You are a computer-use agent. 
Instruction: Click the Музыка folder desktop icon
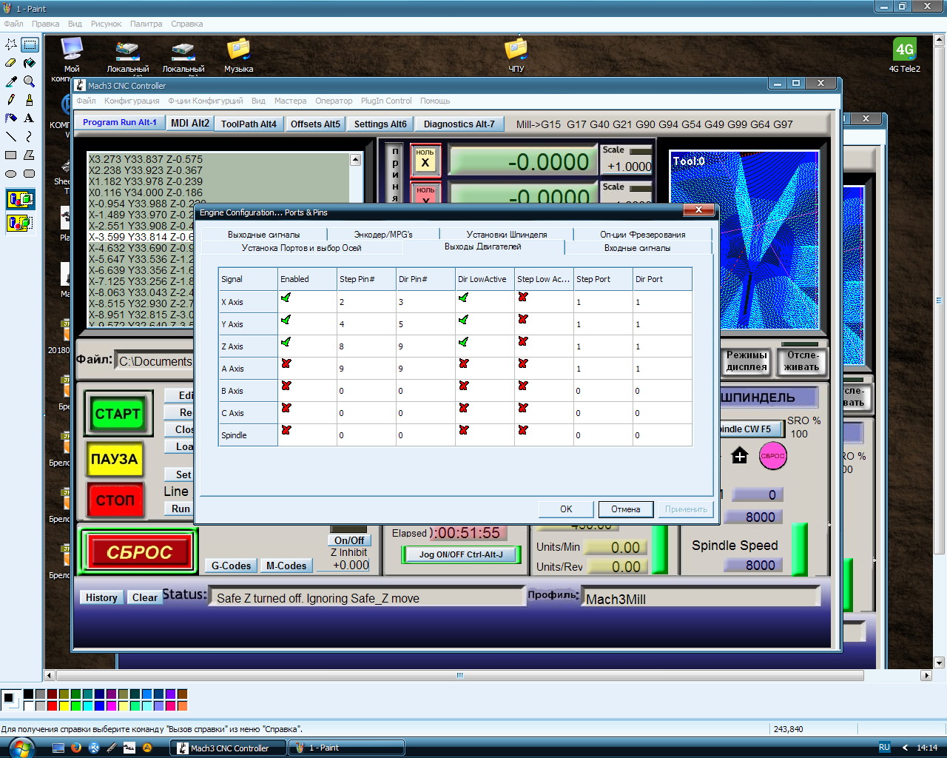(x=238, y=55)
